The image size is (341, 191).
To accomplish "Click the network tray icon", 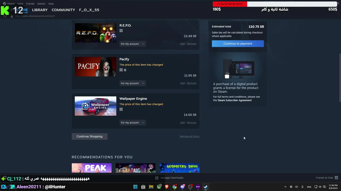I will coord(316,187).
